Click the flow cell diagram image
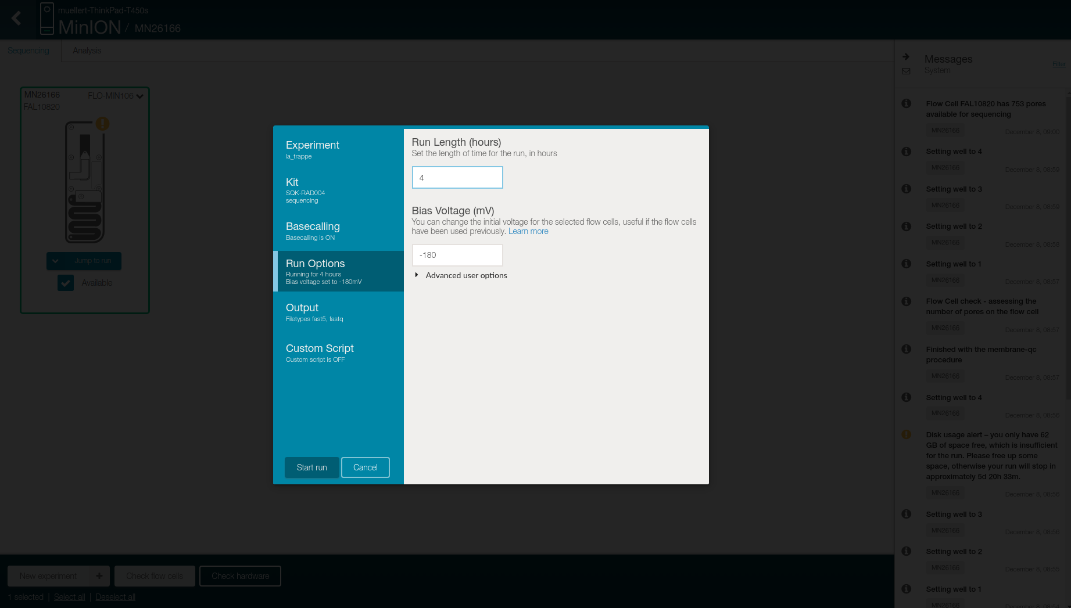This screenshot has width=1071, height=608. coord(85,182)
